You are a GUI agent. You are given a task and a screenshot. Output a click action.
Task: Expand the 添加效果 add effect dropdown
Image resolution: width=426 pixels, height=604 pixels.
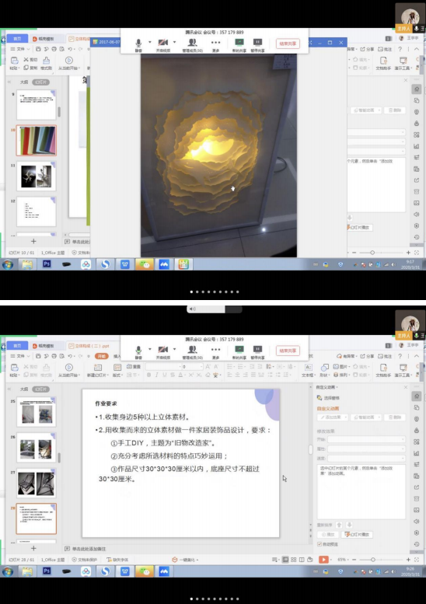point(333,417)
